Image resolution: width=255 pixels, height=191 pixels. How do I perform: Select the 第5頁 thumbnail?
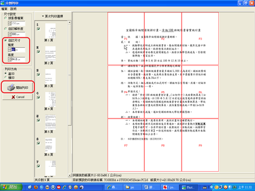click(50, 122)
